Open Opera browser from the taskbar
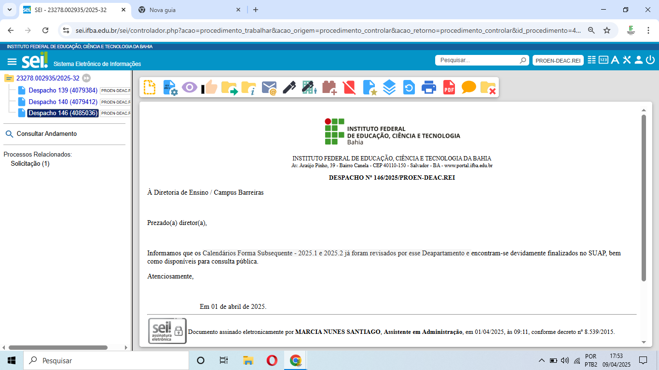This screenshot has height=370, width=659. tap(272, 360)
